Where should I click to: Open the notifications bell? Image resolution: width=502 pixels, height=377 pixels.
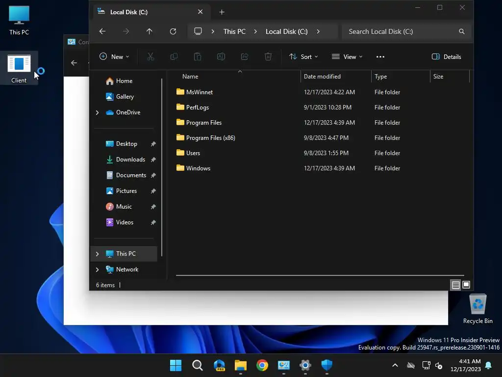click(x=489, y=365)
